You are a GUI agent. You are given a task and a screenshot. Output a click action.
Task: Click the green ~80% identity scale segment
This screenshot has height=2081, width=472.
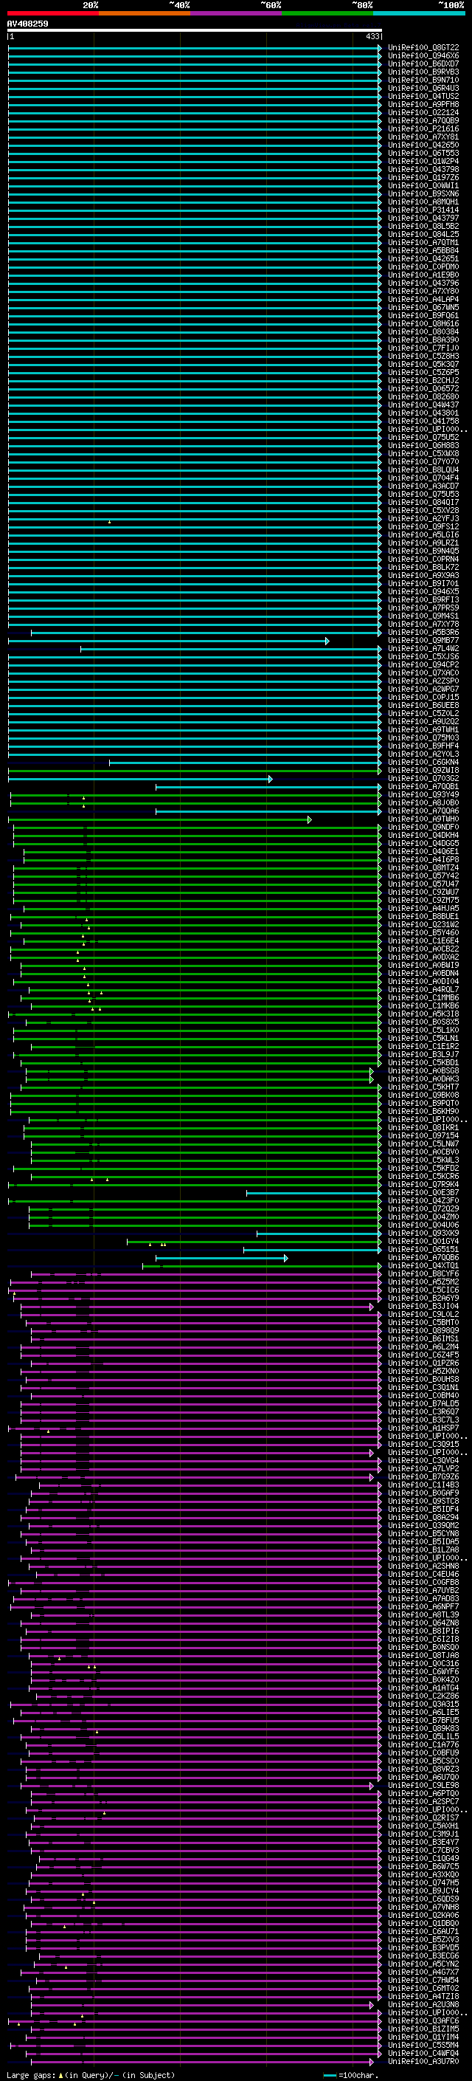click(x=327, y=13)
